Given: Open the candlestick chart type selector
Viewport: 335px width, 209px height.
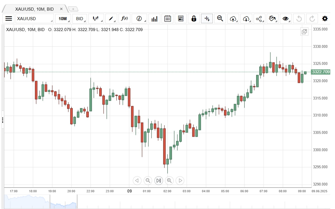Looking at the screenshot, I should [x=96, y=19].
